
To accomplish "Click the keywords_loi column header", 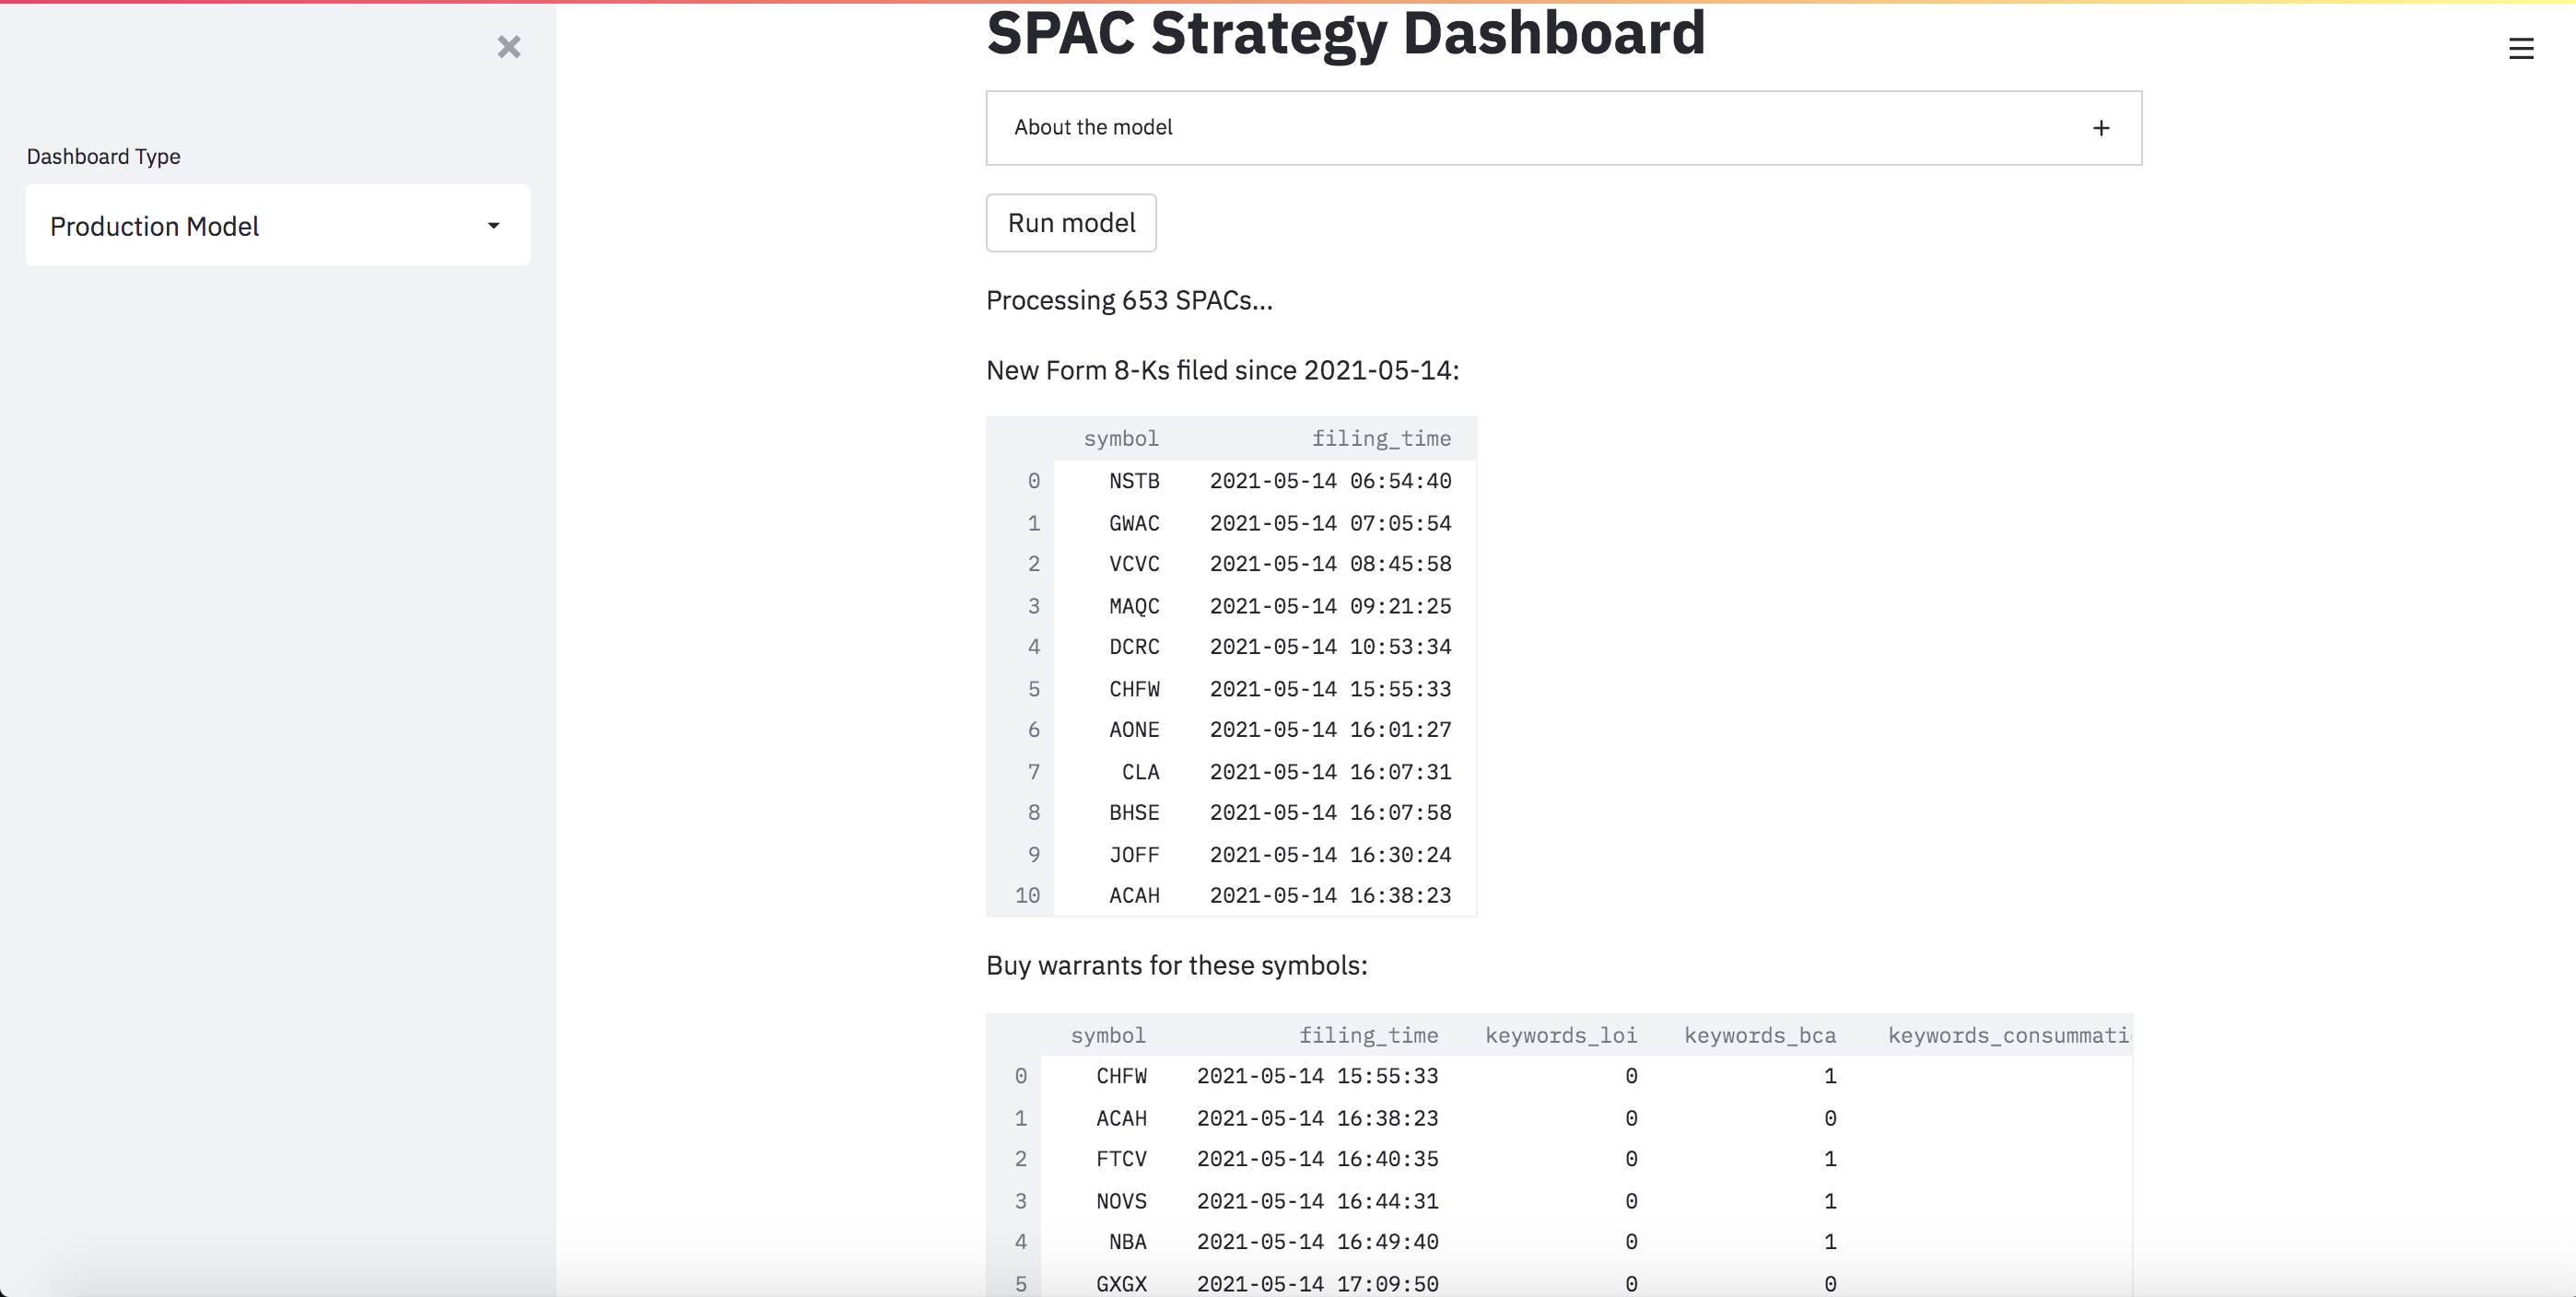I will pyautogui.click(x=1561, y=1035).
